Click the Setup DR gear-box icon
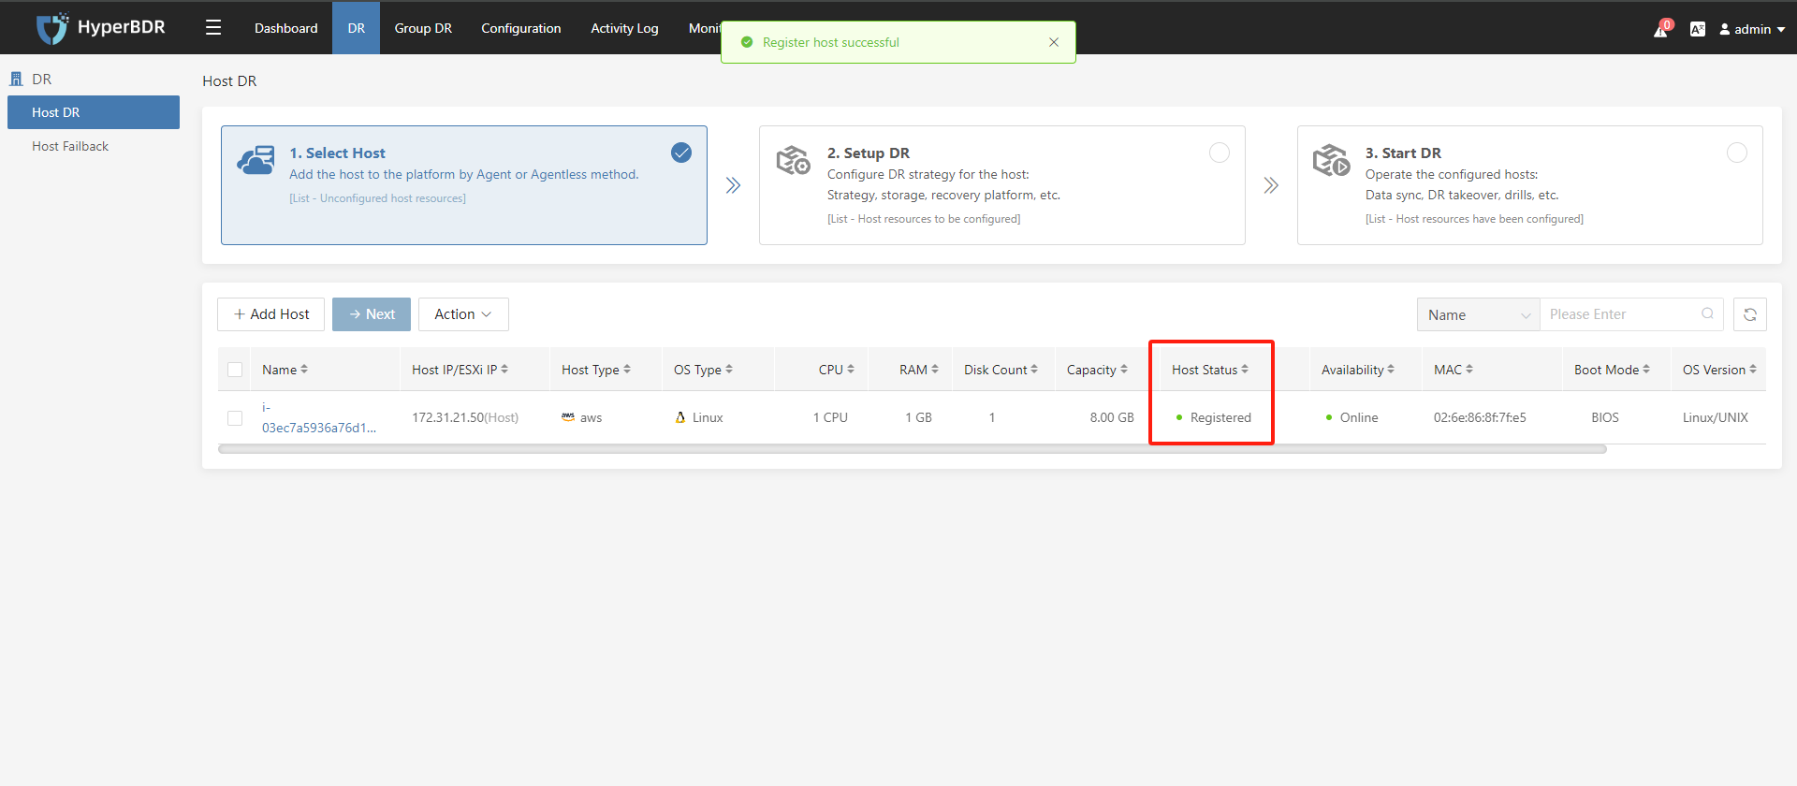 click(794, 160)
